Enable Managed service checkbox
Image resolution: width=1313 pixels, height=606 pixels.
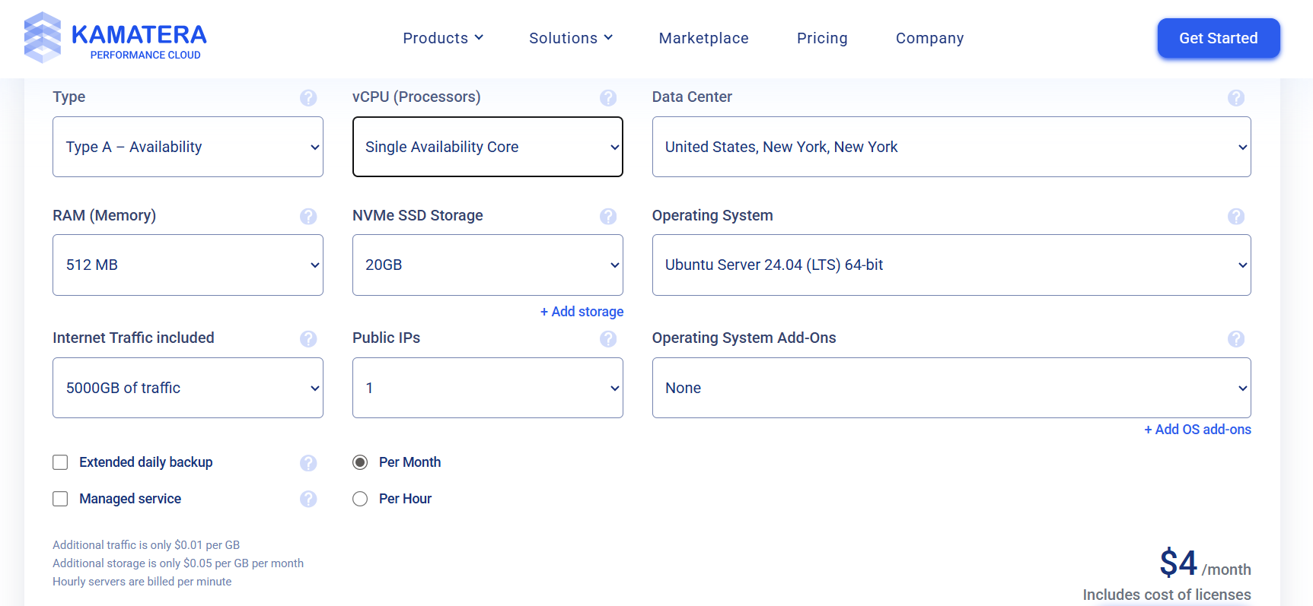60,499
